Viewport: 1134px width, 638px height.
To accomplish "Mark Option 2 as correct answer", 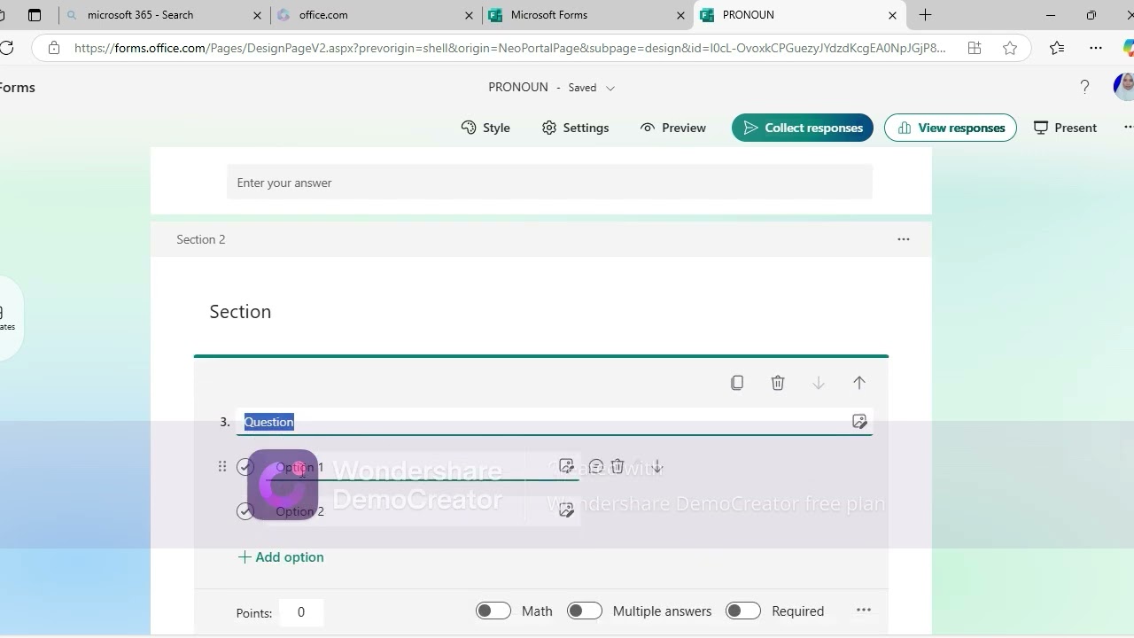I will (x=245, y=511).
